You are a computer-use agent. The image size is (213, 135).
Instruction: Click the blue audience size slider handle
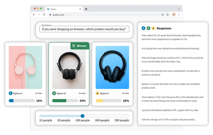pyautogui.click(x=82, y=116)
